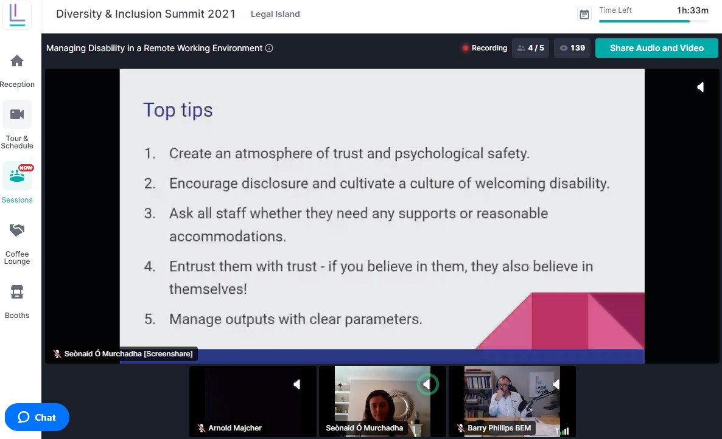This screenshot has width=722, height=439.
Task: Select Barry Phillips BEM's video tile
Action: click(x=512, y=401)
